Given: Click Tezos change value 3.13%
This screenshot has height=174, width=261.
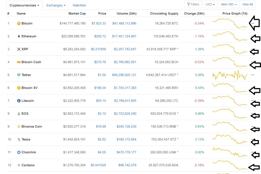Looking at the screenshot, I should coord(200,139).
